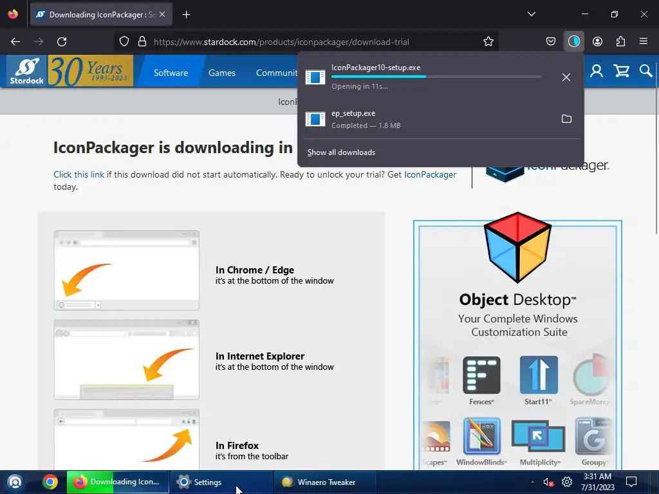Screen dimensions: 659x494
Task: Expand the hidden tray icons chevron
Action: (532, 482)
